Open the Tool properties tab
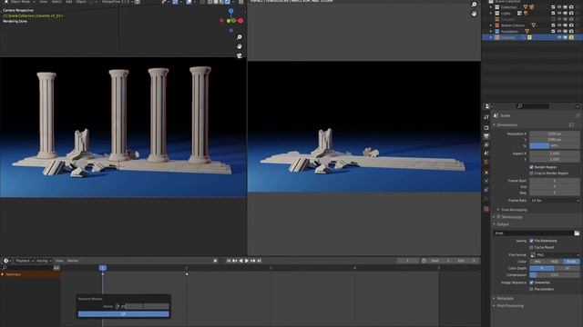The height and width of the screenshot is (327, 583). tap(486, 117)
